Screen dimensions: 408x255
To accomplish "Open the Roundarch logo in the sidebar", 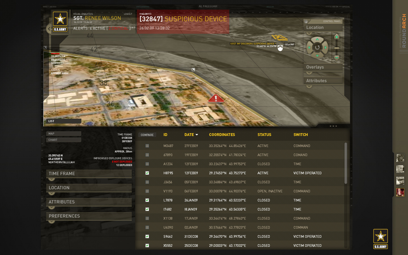I will point(404,31).
